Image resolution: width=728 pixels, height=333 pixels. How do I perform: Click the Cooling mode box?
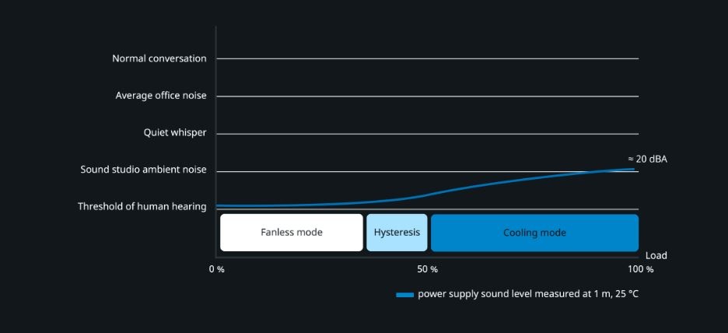[x=534, y=233]
